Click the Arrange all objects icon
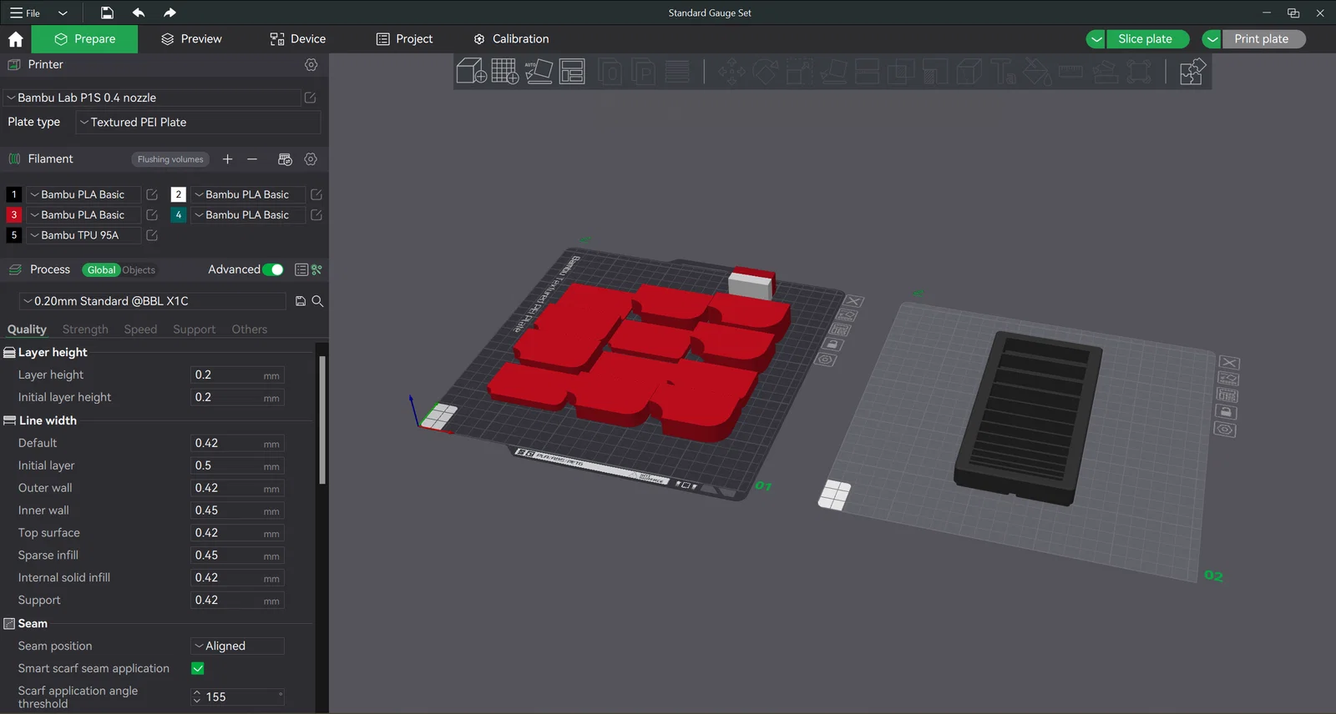1336x714 pixels. point(572,71)
